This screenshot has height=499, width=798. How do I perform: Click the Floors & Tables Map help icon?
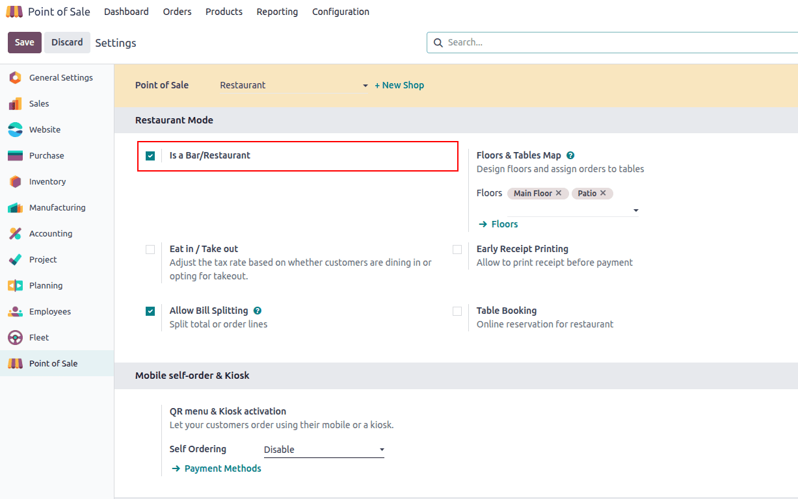pyautogui.click(x=570, y=155)
